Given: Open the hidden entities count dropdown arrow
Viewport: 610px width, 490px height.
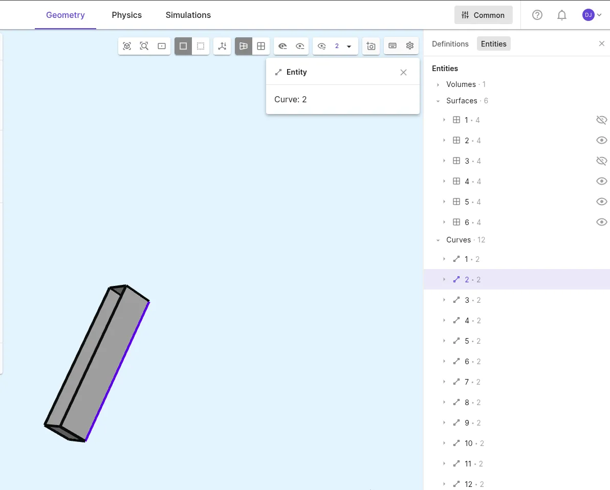Looking at the screenshot, I should pos(349,46).
